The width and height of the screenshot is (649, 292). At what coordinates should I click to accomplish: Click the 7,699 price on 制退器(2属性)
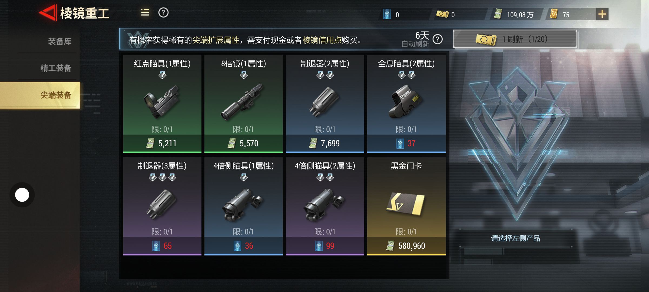pyautogui.click(x=330, y=143)
